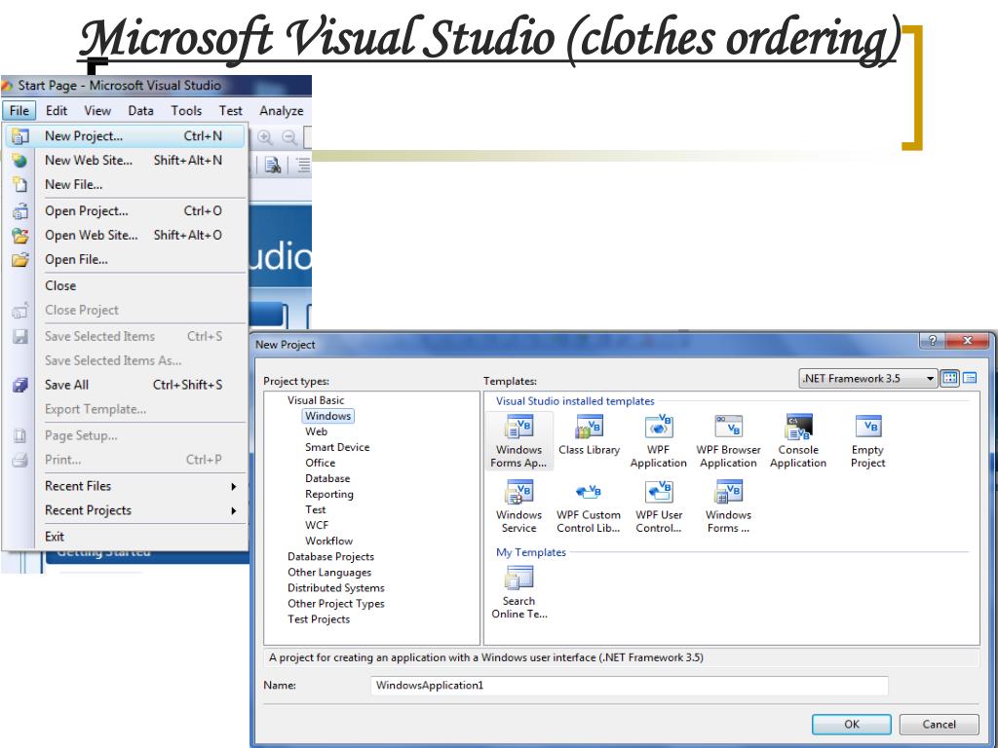998x748 pixels.
Task: Click the New Web Site globe icon
Action: 19,161
